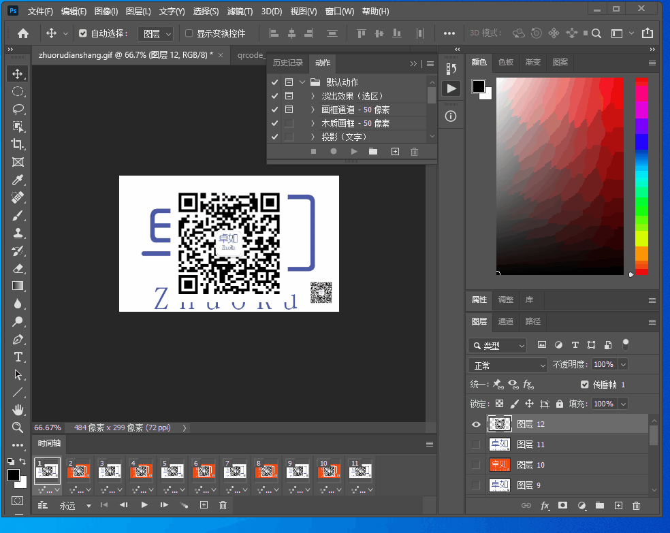Hide layer 图层 12 with eye icon

click(476, 424)
